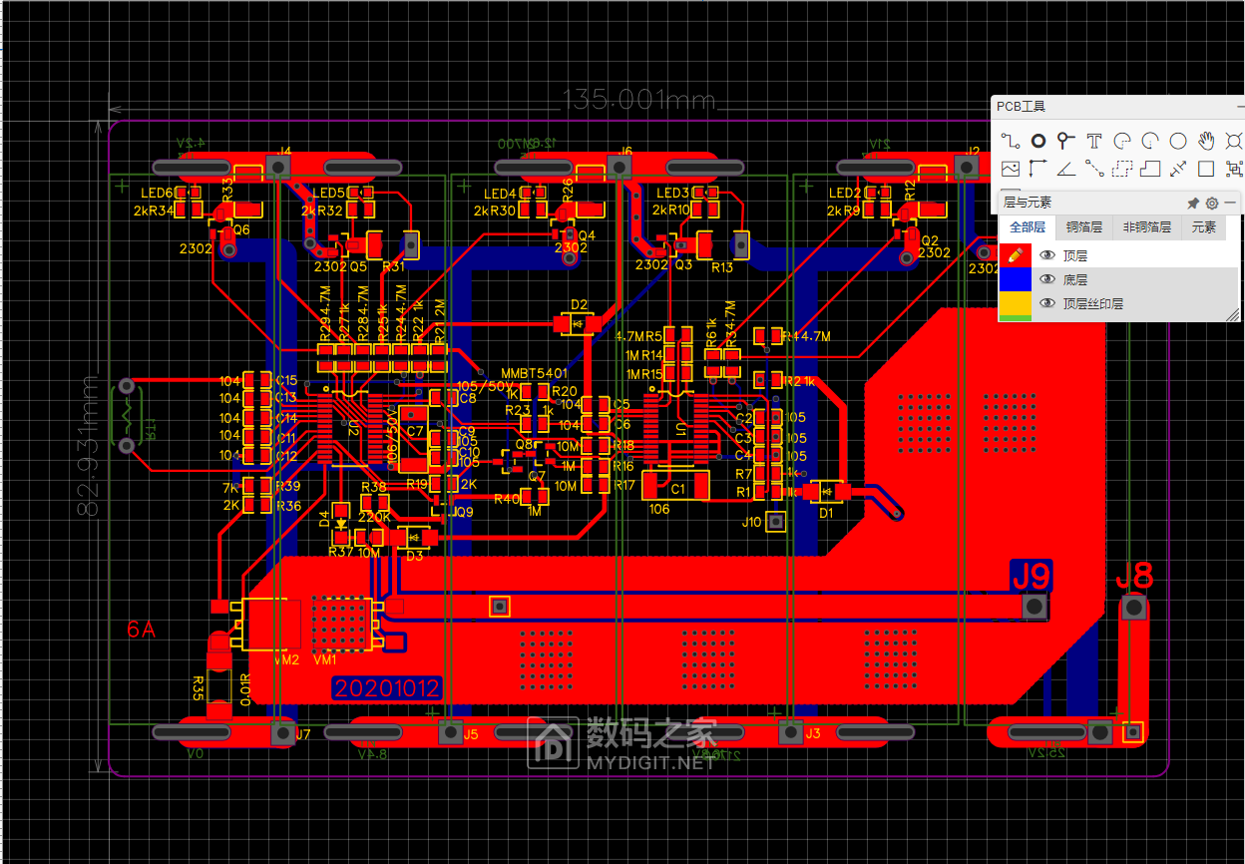Screen dimensions: 1245x864
Task: Select the Track routing tool
Action: click(x=1011, y=141)
